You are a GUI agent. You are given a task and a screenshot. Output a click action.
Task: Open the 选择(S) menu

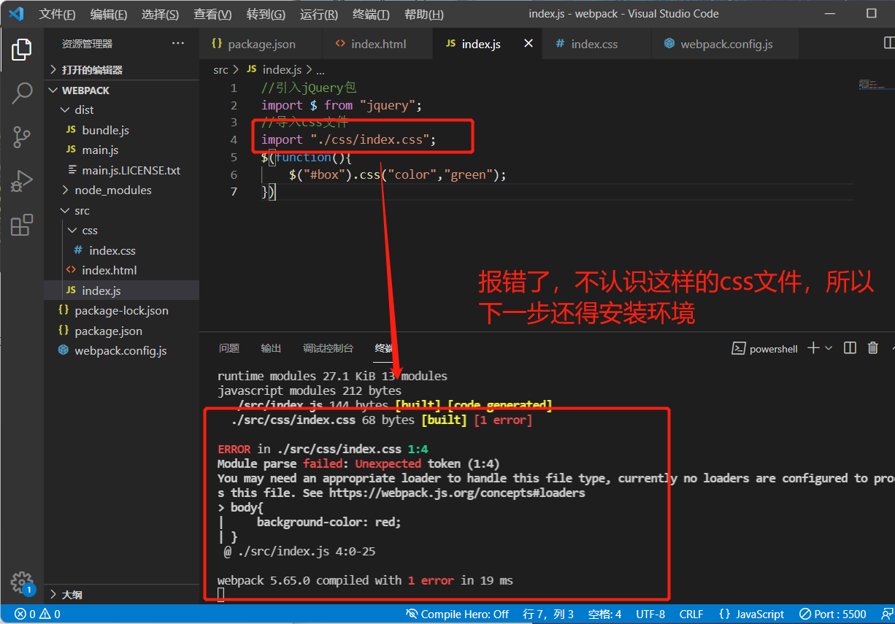(160, 14)
